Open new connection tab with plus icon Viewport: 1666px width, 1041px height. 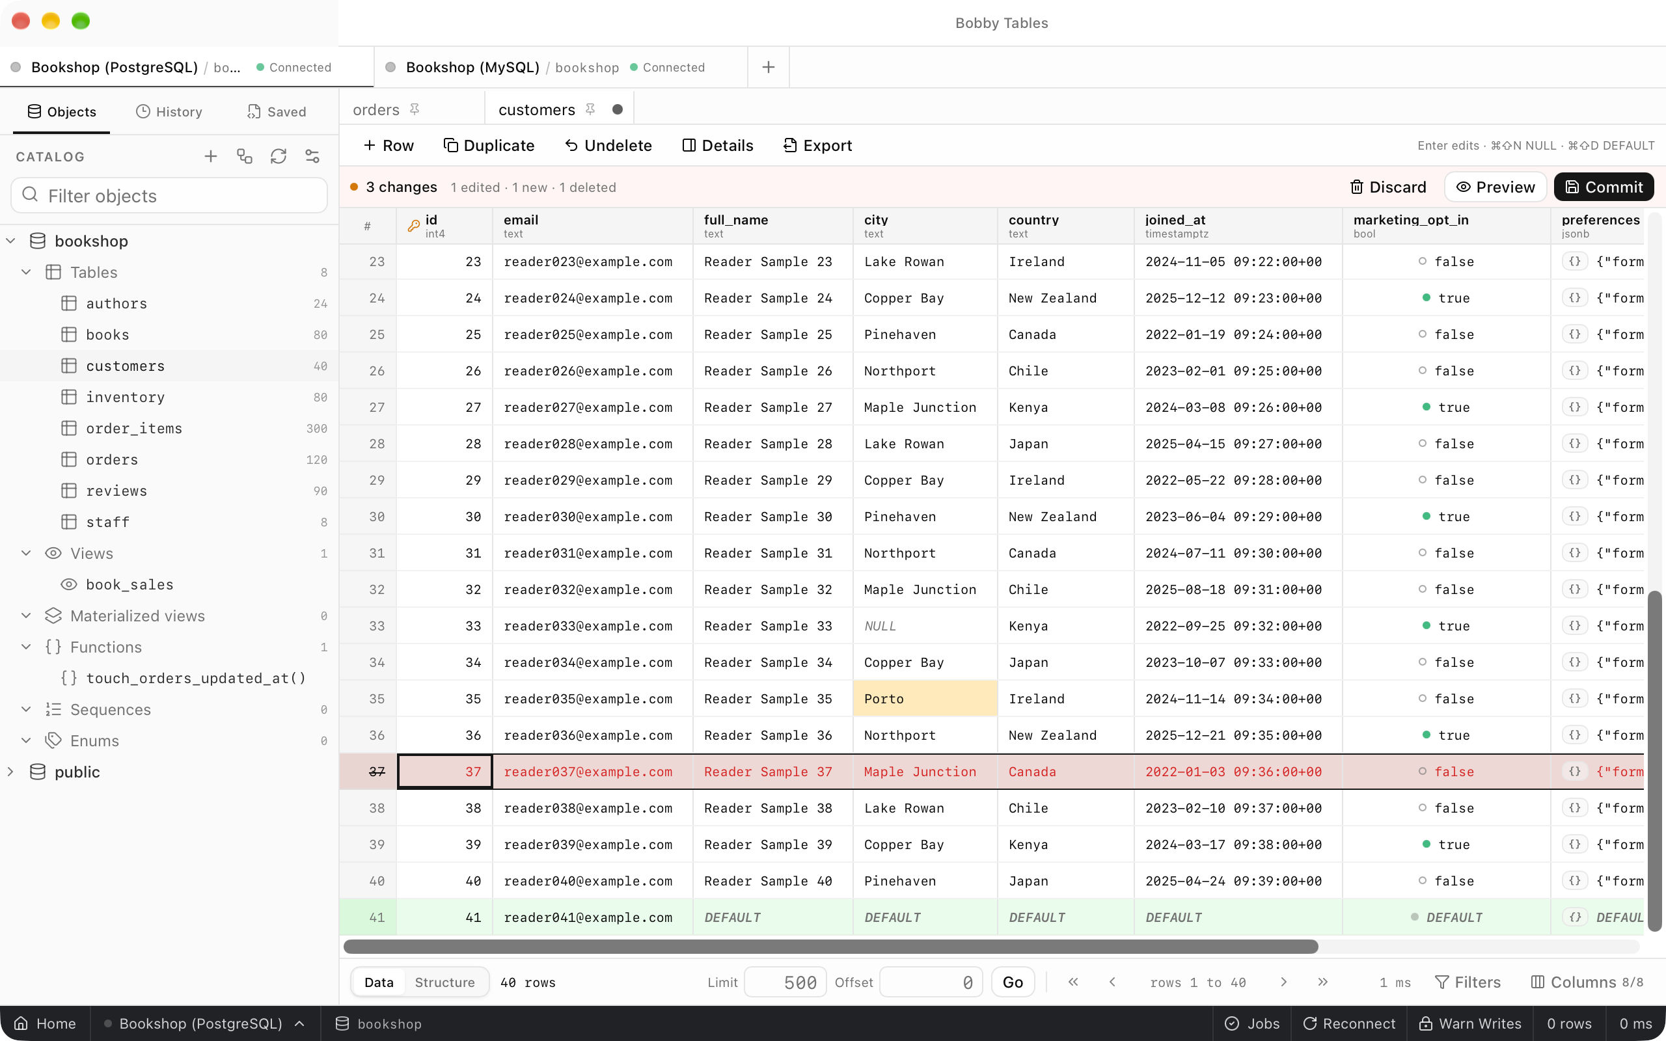769,67
